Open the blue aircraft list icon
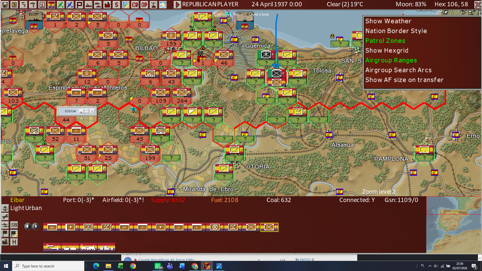 pos(70,5)
